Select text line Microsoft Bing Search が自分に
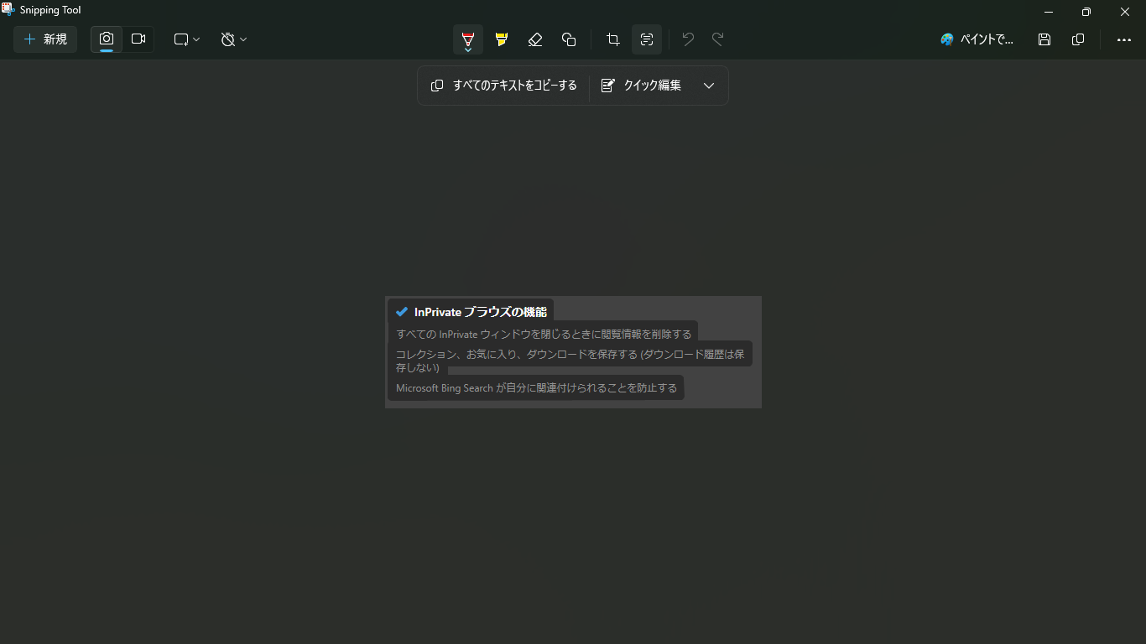Viewport: 1146px width, 644px height. tap(536, 388)
